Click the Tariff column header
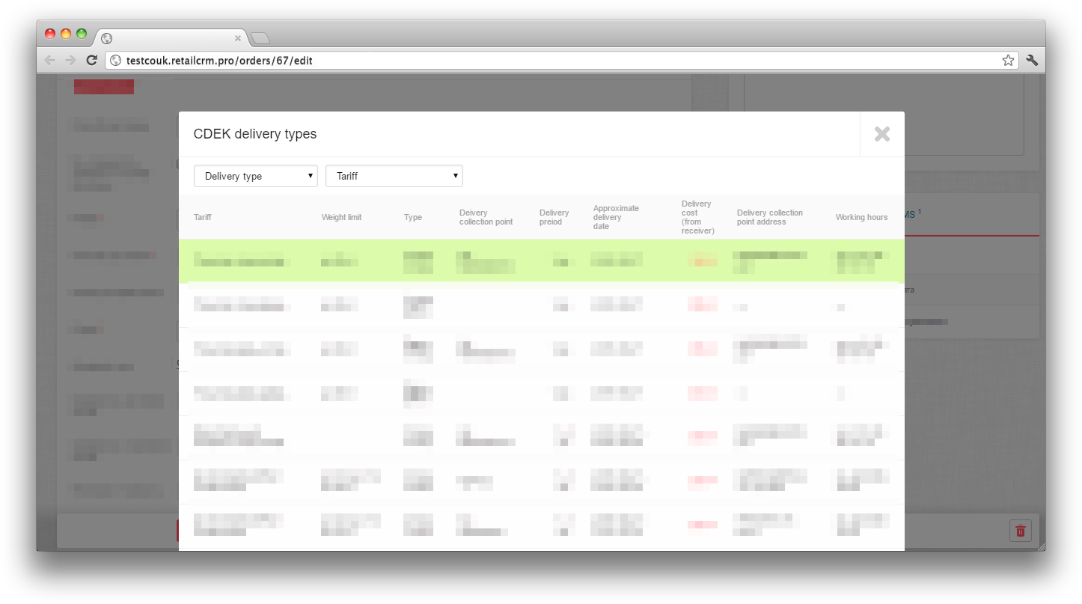Image resolution: width=1082 pixels, height=604 pixels. pos(203,217)
